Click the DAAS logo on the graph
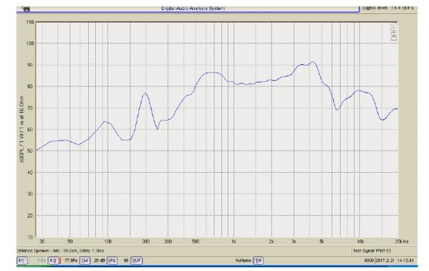This screenshot has height=271, width=429. [394, 33]
